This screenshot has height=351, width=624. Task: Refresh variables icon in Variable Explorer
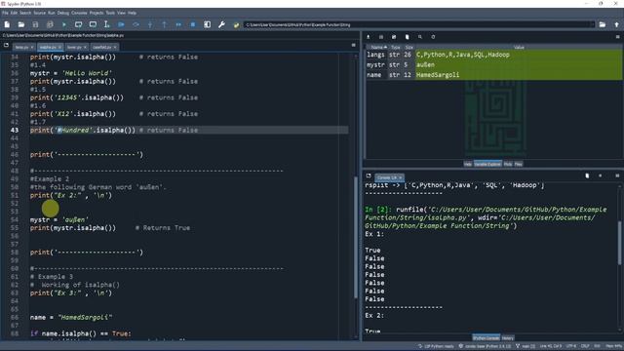click(x=433, y=37)
